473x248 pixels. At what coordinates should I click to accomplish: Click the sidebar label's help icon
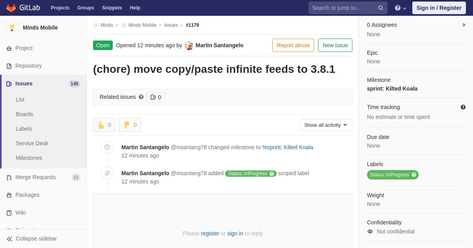[x=414, y=175]
